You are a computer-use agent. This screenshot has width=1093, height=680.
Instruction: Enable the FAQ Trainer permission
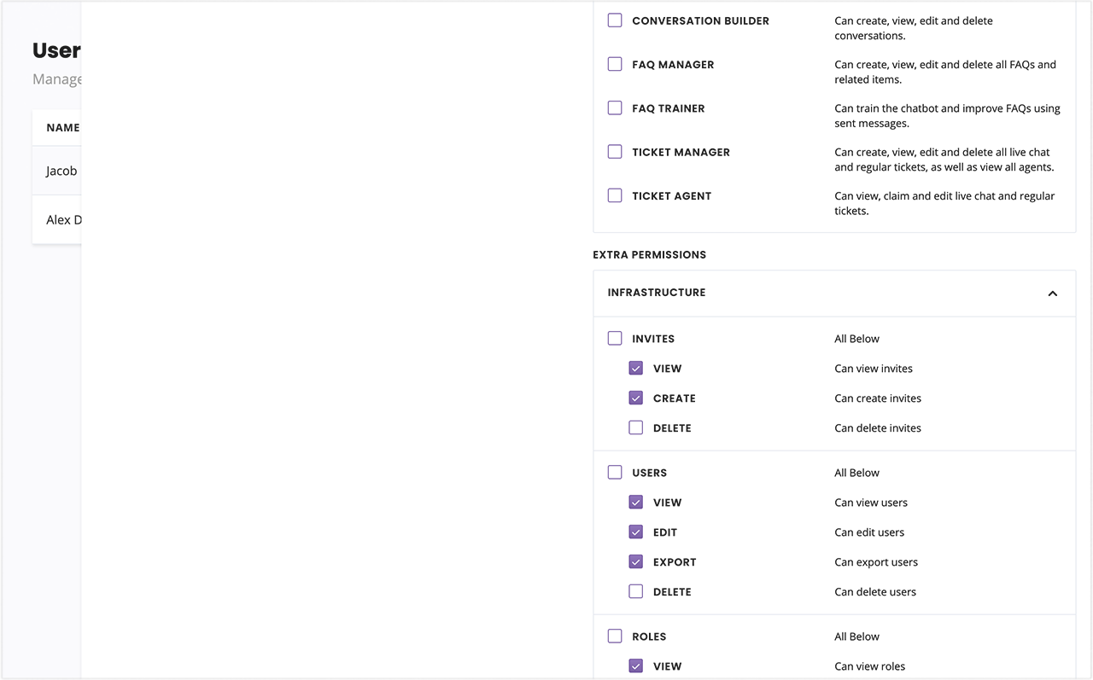pos(615,108)
